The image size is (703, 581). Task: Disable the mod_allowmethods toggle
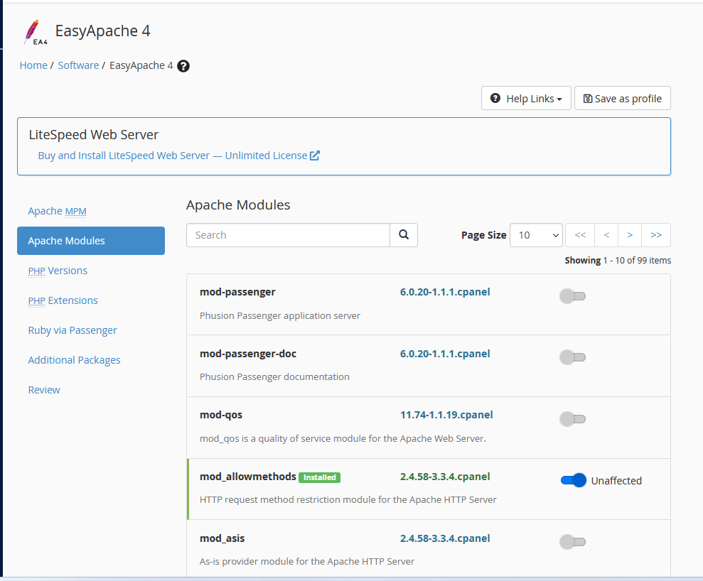(x=574, y=480)
